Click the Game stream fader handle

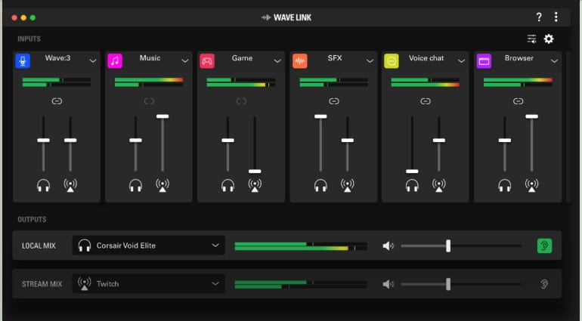255,171
